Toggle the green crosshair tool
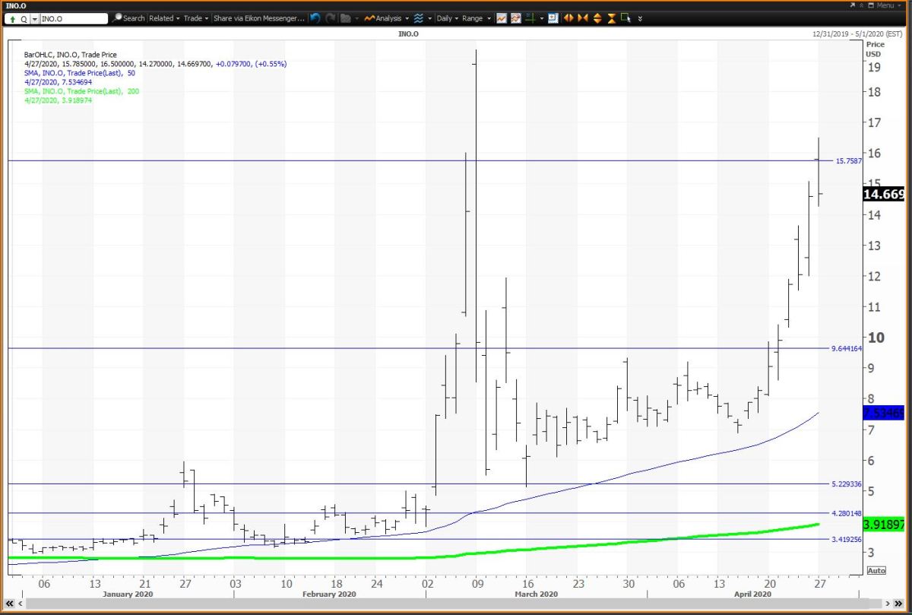The image size is (912, 615). [x=530, y=18]
